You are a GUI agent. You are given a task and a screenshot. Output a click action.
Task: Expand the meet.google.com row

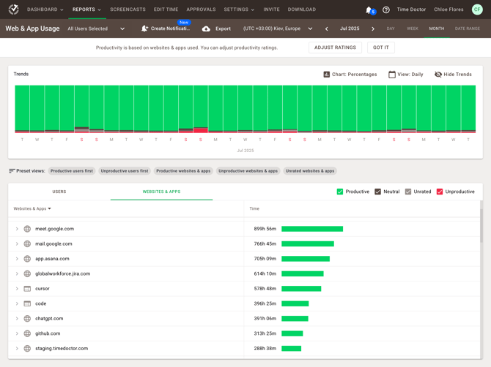(17, 229)
